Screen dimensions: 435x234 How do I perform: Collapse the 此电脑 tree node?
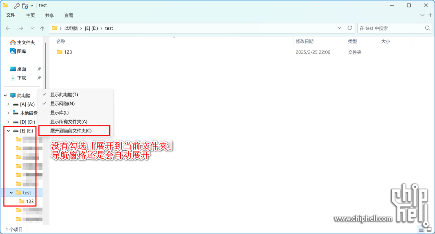5,96
